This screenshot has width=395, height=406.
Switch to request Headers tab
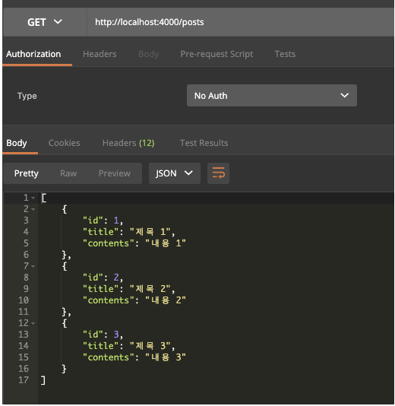[100, 54]
